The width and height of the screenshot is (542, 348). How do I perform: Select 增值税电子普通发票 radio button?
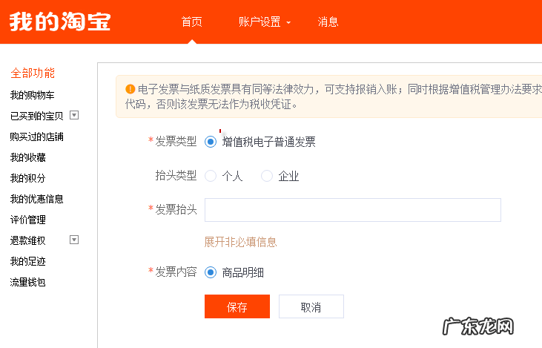[211, 142]
